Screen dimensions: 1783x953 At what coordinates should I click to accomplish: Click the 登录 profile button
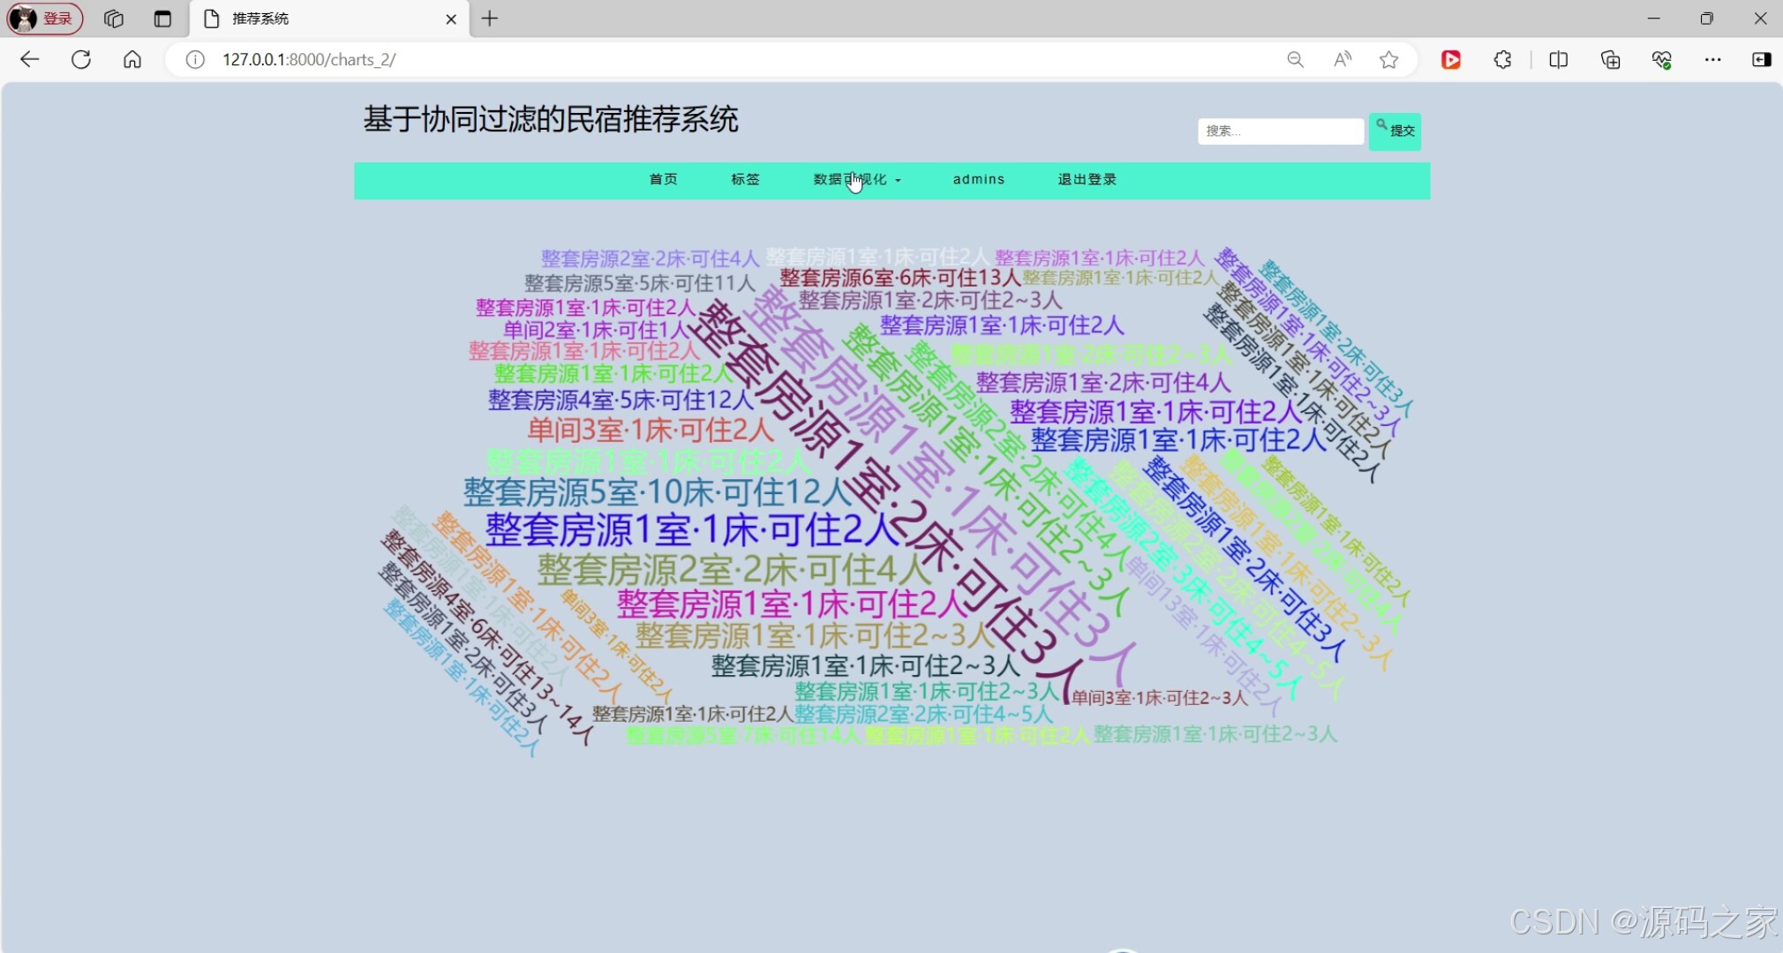point(44,18)
